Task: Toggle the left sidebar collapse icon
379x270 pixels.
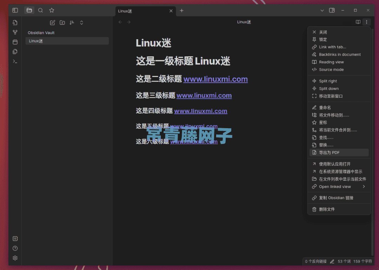Action: tap(15, 10)
